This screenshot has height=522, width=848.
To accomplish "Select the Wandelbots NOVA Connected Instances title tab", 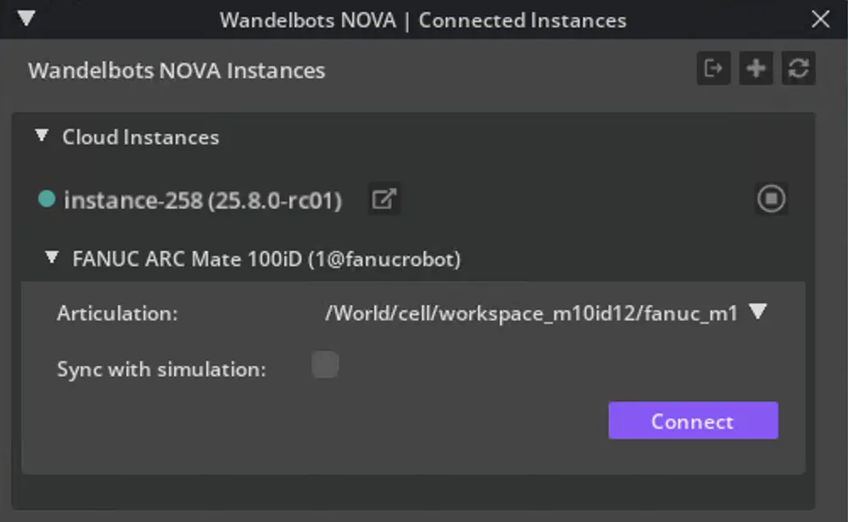I will point(423,19).
